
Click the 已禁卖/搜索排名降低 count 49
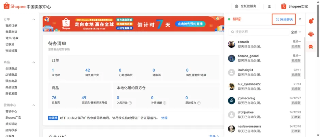coord(84,98)
